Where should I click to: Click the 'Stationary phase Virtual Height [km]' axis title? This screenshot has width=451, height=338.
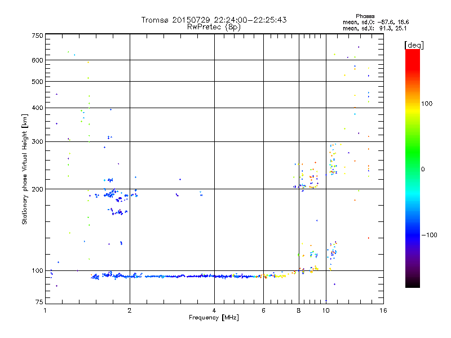pyautogui.click(x=25, y=170)
